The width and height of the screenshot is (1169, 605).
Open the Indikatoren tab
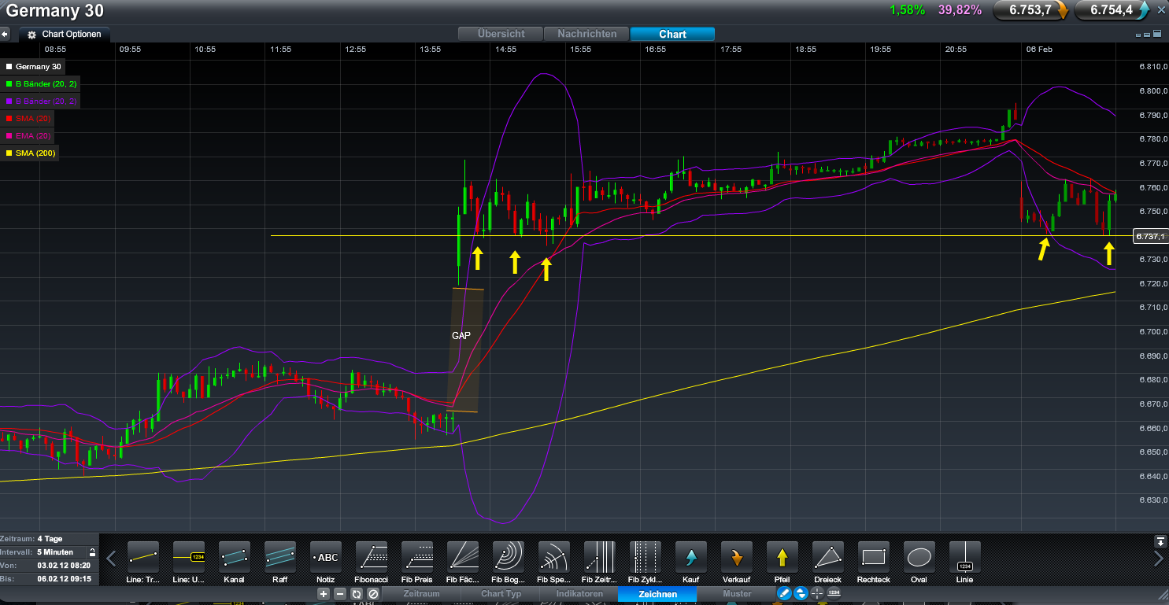click(x=579, y=594)
